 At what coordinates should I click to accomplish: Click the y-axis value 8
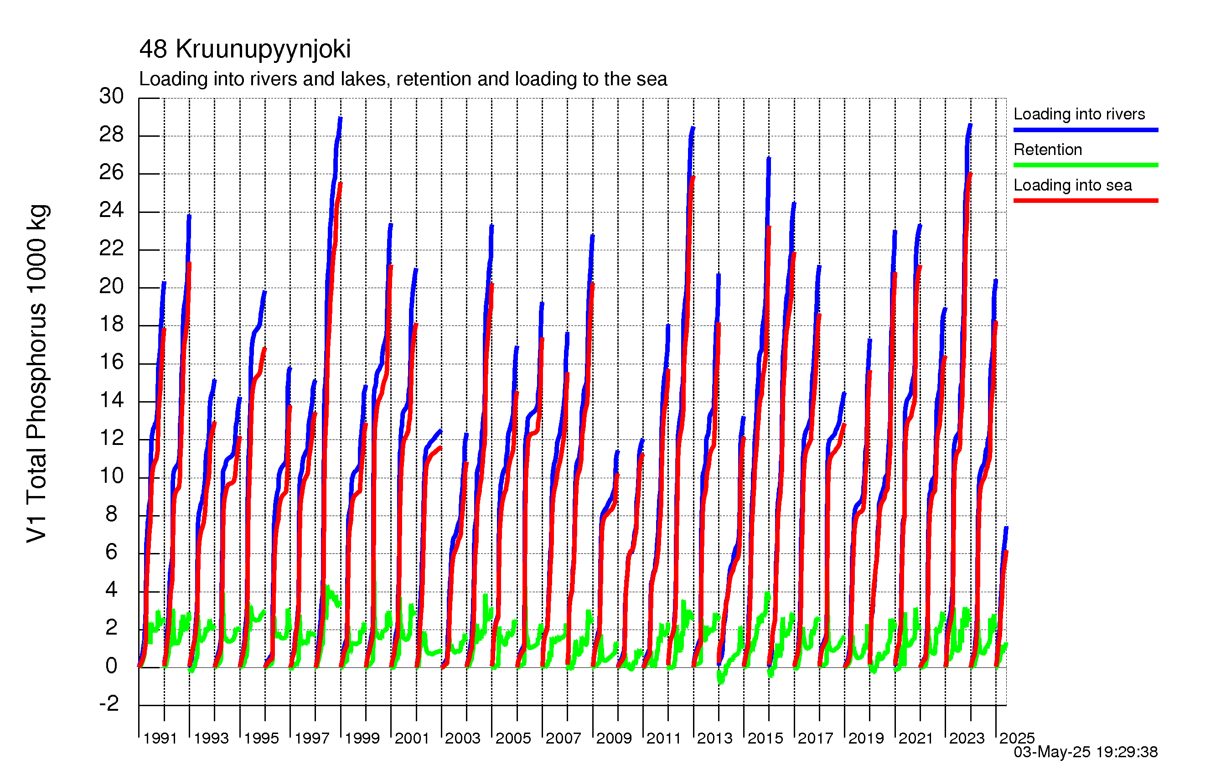[111, 514]
